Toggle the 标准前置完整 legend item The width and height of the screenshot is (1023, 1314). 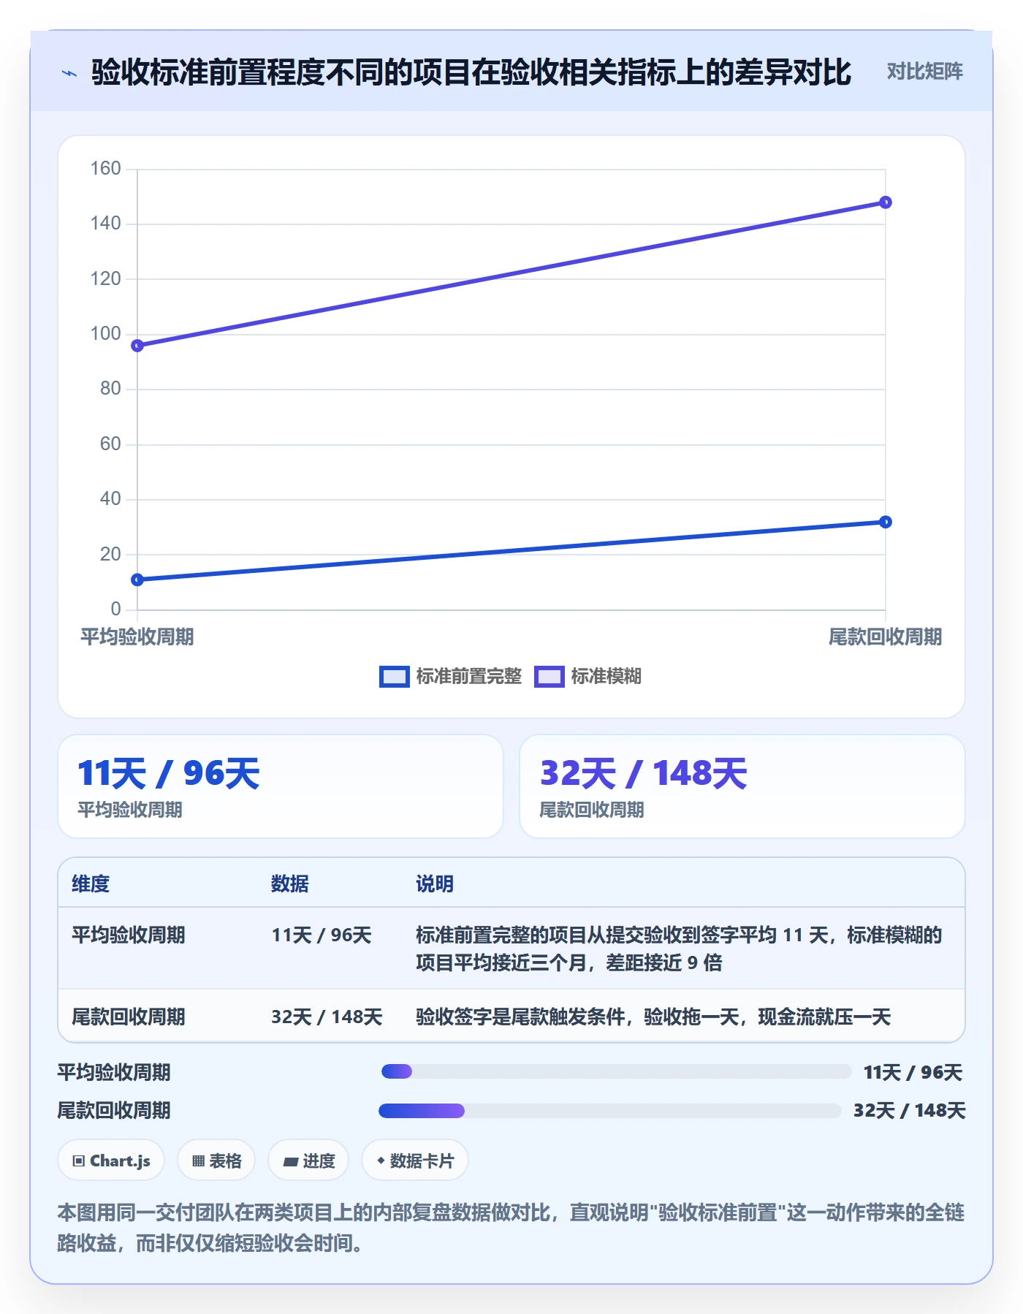pyautogui.click(x=451, y=677)
